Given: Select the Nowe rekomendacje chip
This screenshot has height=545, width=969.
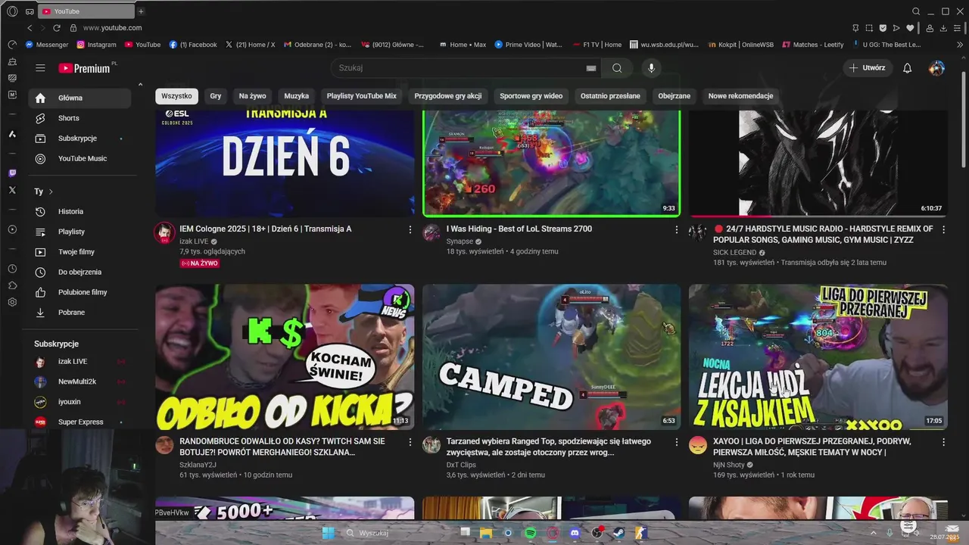Looking at the screenshot, I should click(x=740, y=96).
